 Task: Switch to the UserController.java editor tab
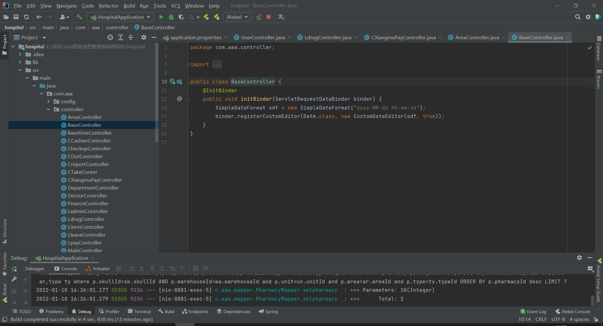263,37
